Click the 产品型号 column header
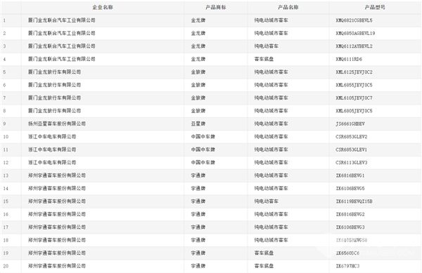This screenshot has width=422, height=273. pyautogui.click(x=375, y=7)
